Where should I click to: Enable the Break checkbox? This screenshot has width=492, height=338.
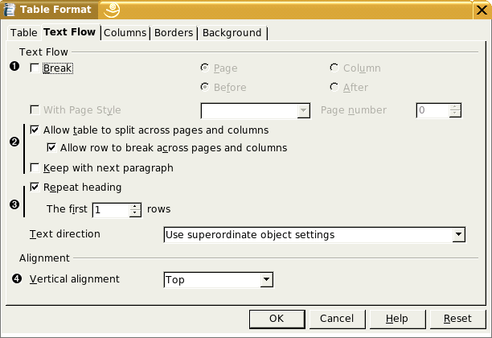pyautogui.click(x=35, y=68)
